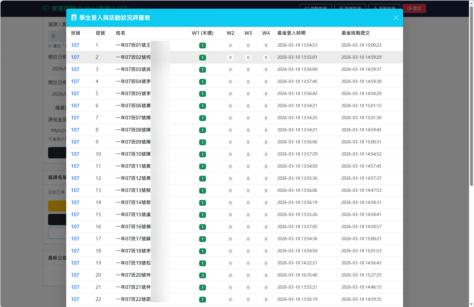Click the W2 zero badge for seat 2
The height and width of the screenshot is (307, 474).
[230, 58]
